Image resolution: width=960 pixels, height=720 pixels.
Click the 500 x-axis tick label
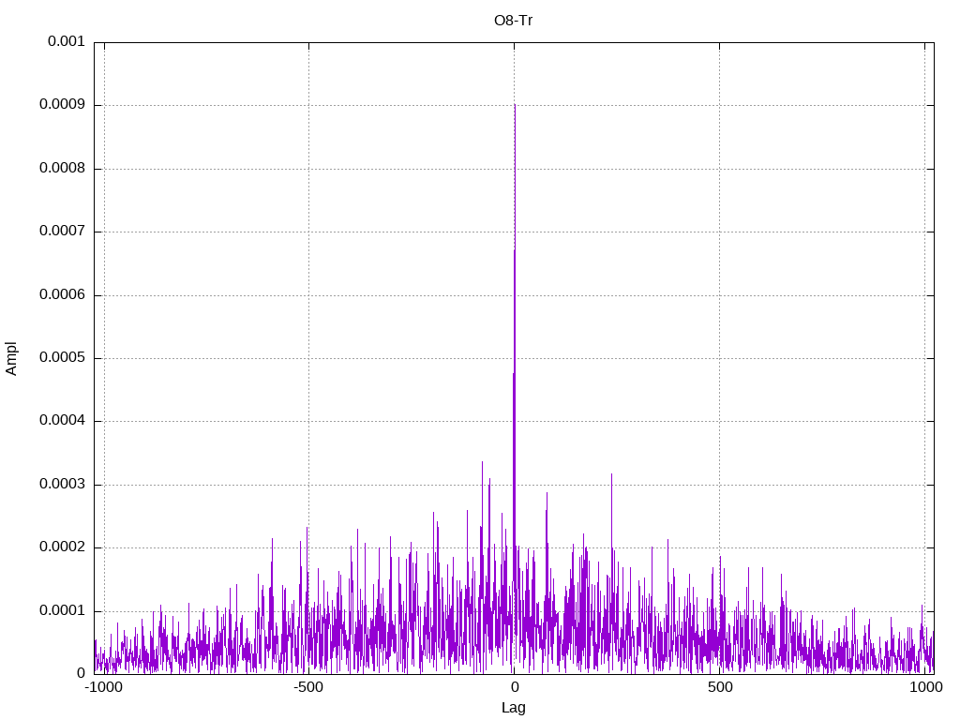click(720, 687)
